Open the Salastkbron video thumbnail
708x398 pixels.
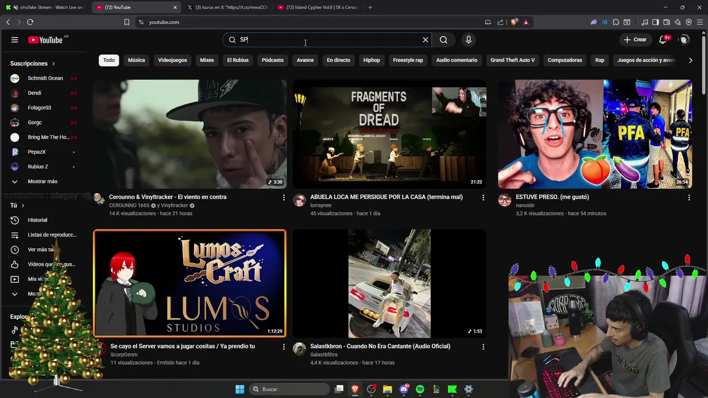389,283
